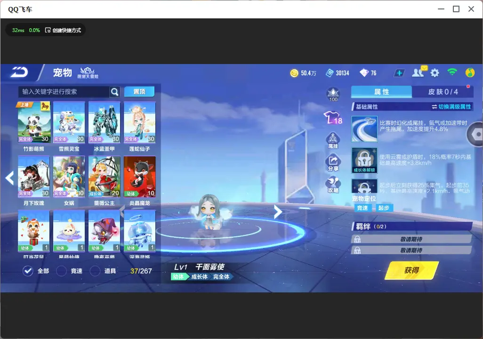The width and height of the screenshot is (483, 339).
Task: Click the 起步 positioning tag
Action: click(x=384, y=208)
